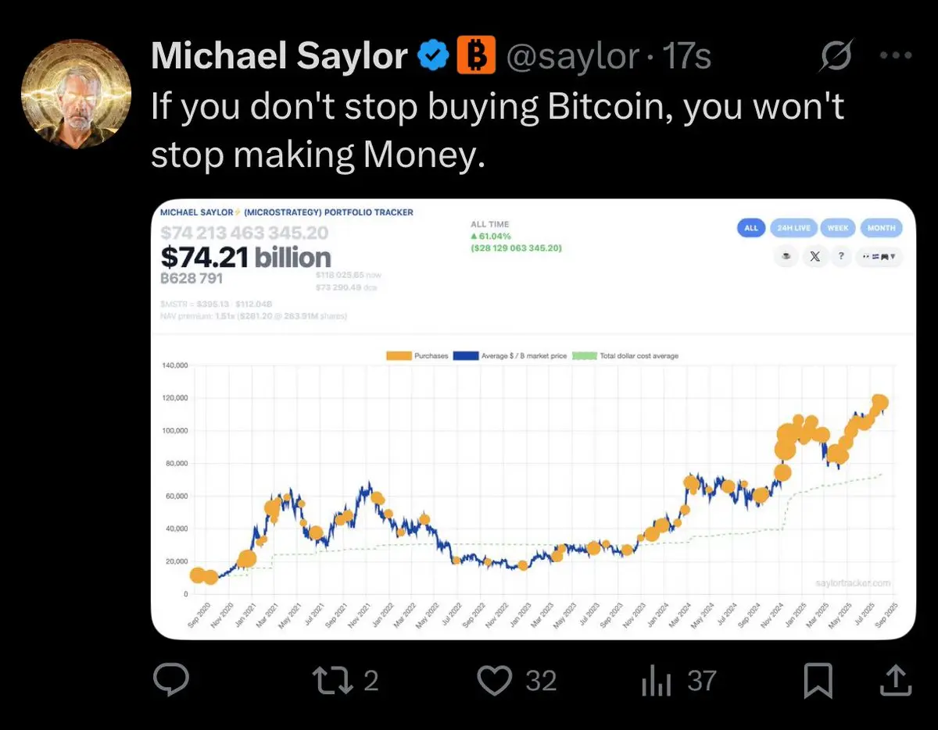
Task: Bookmark this Michael Saylor post
Action: pyautogui.click(x=818, y=681)
